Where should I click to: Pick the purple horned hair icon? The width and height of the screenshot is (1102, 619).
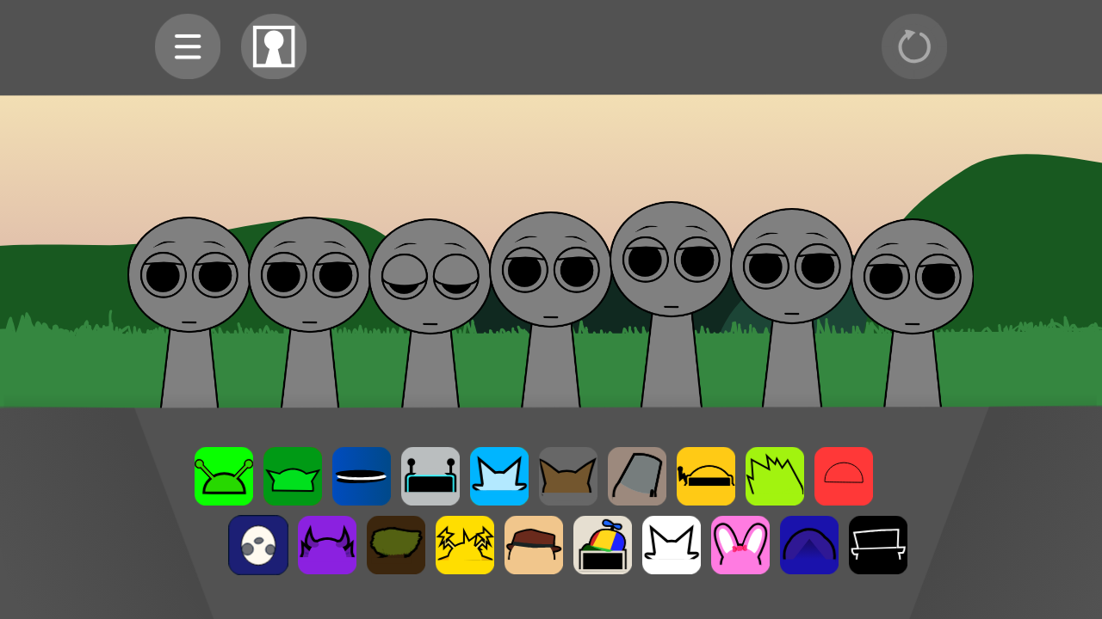coord(327,545)
